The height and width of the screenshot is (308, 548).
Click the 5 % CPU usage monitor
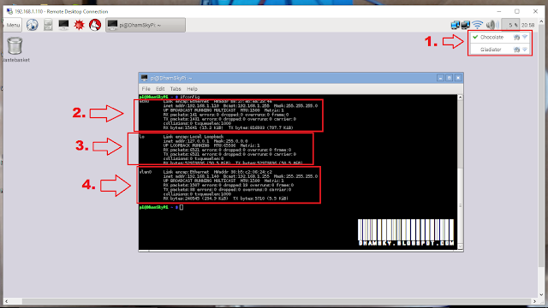pyautogui.click(x=510, y=25)
